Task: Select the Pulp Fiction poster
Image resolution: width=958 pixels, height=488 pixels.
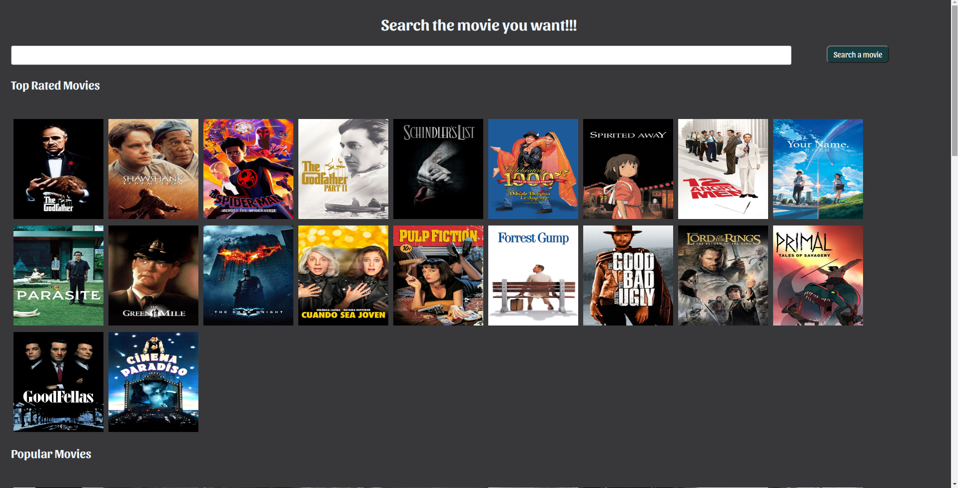Action: coord(438,275)
